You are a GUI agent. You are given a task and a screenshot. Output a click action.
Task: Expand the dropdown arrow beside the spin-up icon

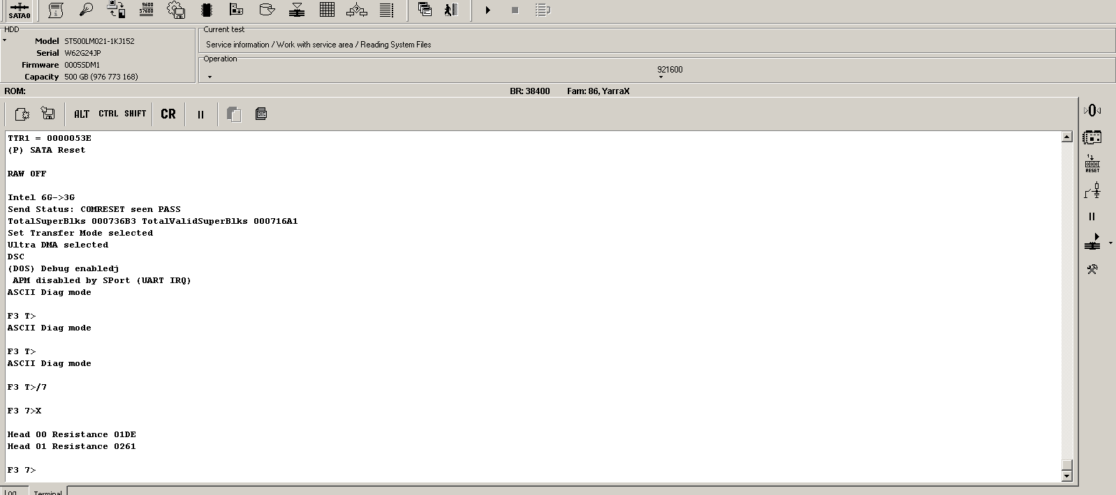[x=1110, y=243]
